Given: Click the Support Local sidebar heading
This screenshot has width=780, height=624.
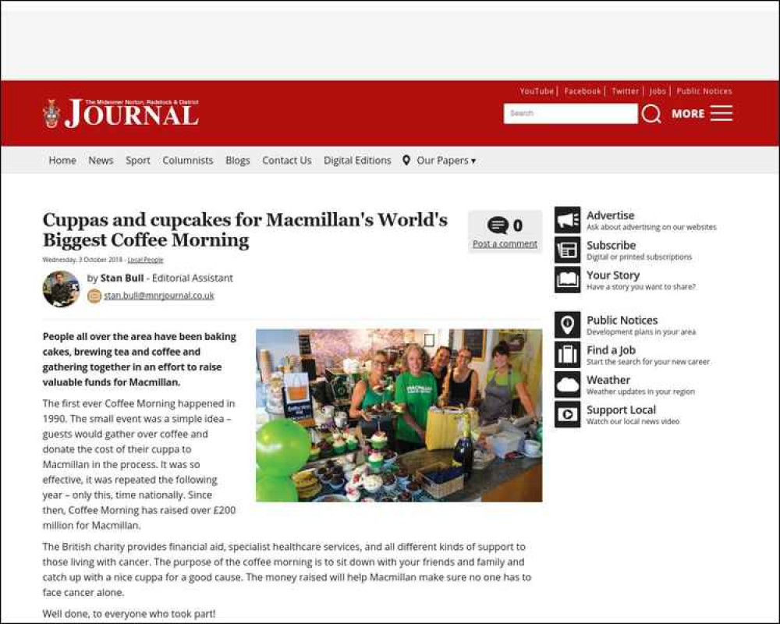Looking at the screenshot, I should tap(622, 409).
